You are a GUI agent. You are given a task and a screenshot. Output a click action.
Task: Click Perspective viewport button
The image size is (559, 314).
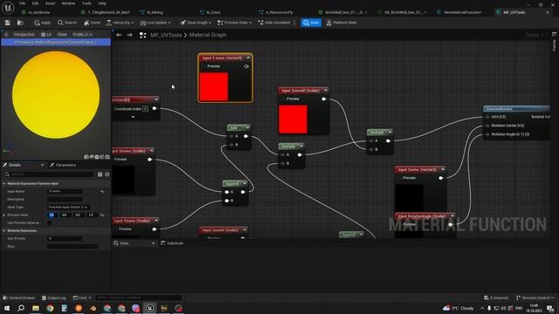tap(24, 35)
